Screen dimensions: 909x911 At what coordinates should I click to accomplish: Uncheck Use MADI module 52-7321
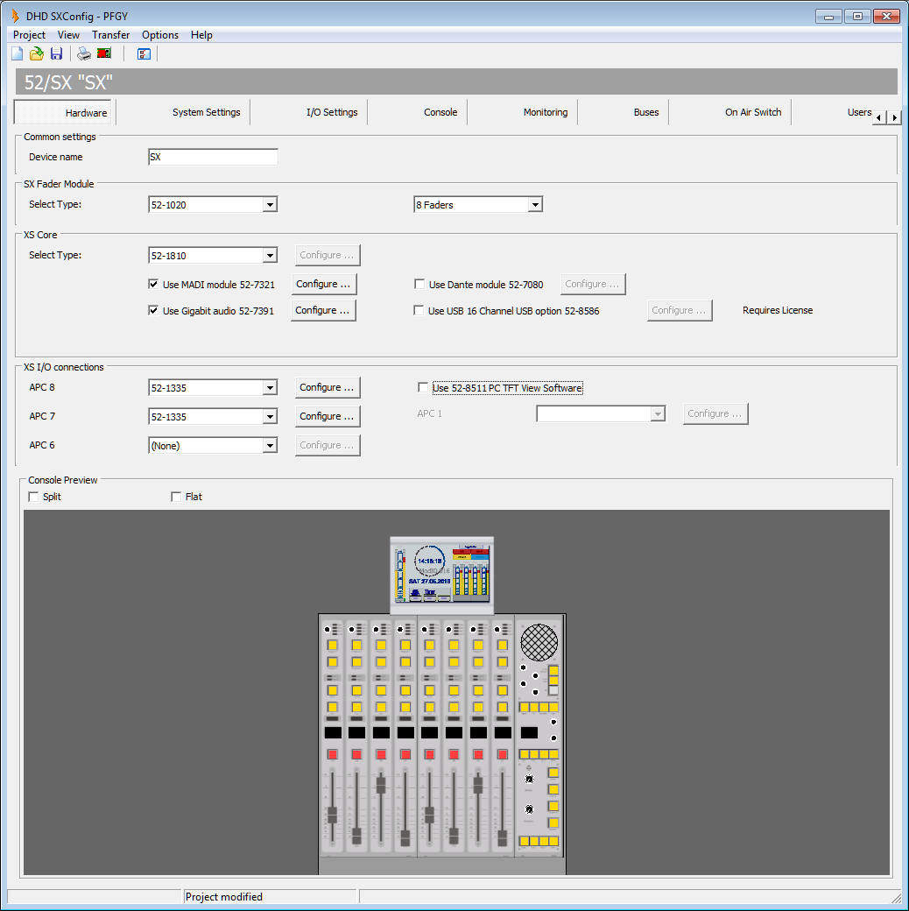153,284
